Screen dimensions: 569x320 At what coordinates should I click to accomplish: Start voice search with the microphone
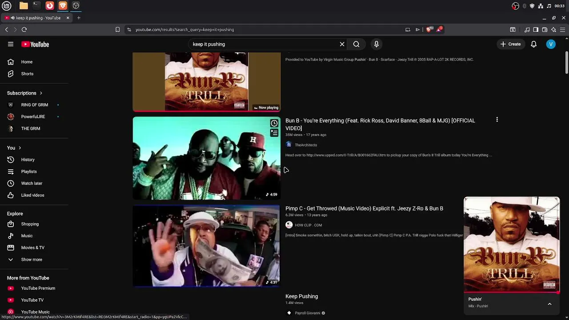(377, 44)
